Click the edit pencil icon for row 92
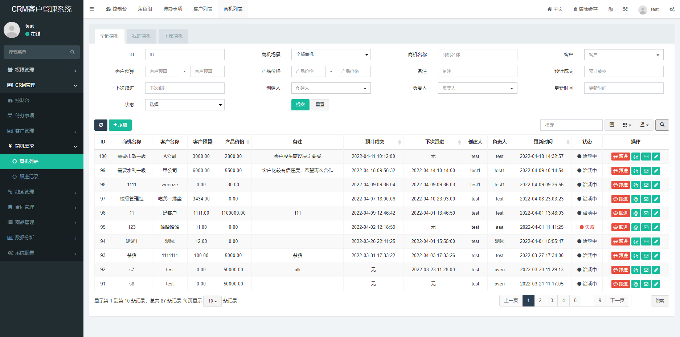The image size is (680, 337). point(656,270)
